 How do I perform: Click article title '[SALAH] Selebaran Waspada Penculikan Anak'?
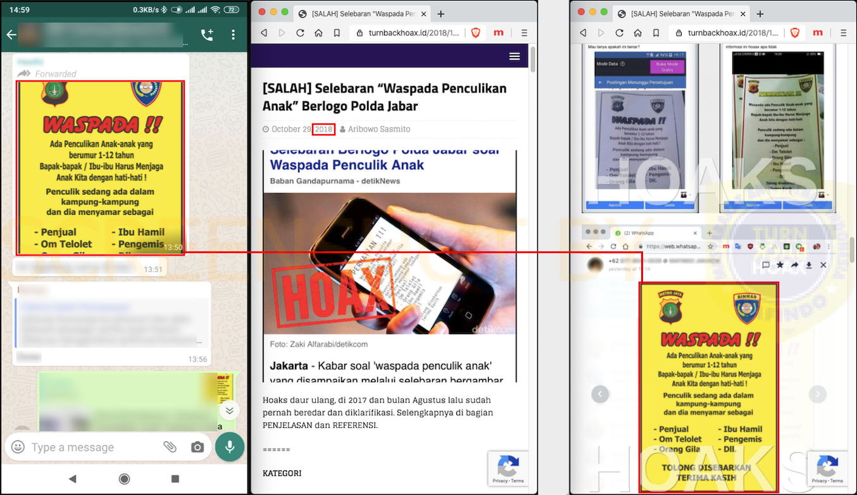coord(384,97)
